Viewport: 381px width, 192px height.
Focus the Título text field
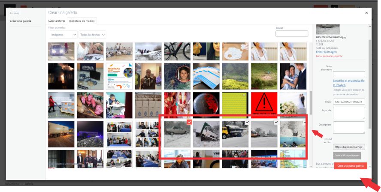(x=349, y=102)
